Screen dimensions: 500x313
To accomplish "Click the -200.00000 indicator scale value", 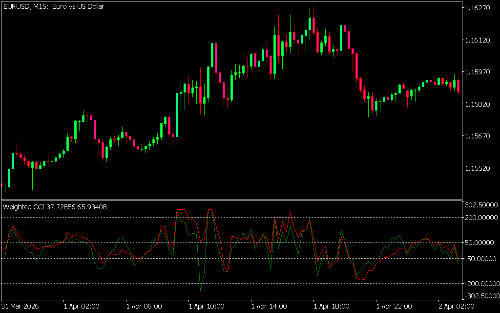I will (481, 284).
